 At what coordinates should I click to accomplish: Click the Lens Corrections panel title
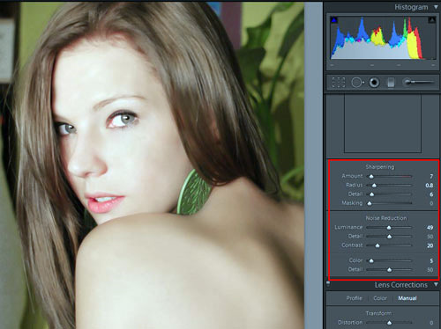401,285
